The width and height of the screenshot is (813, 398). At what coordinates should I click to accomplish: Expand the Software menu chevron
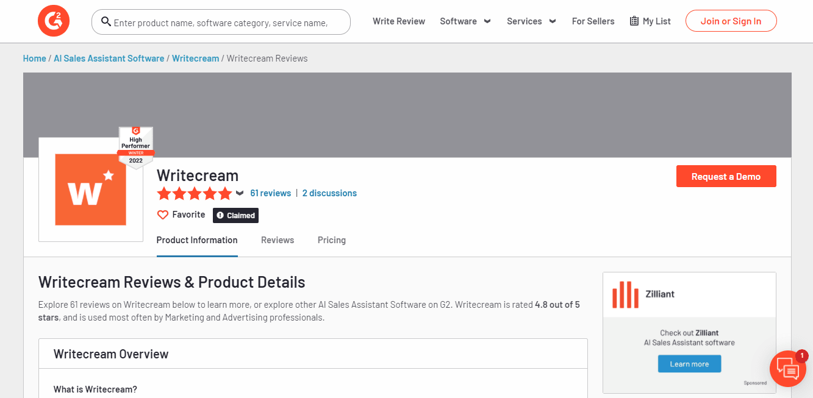click(x=487, y=21)
